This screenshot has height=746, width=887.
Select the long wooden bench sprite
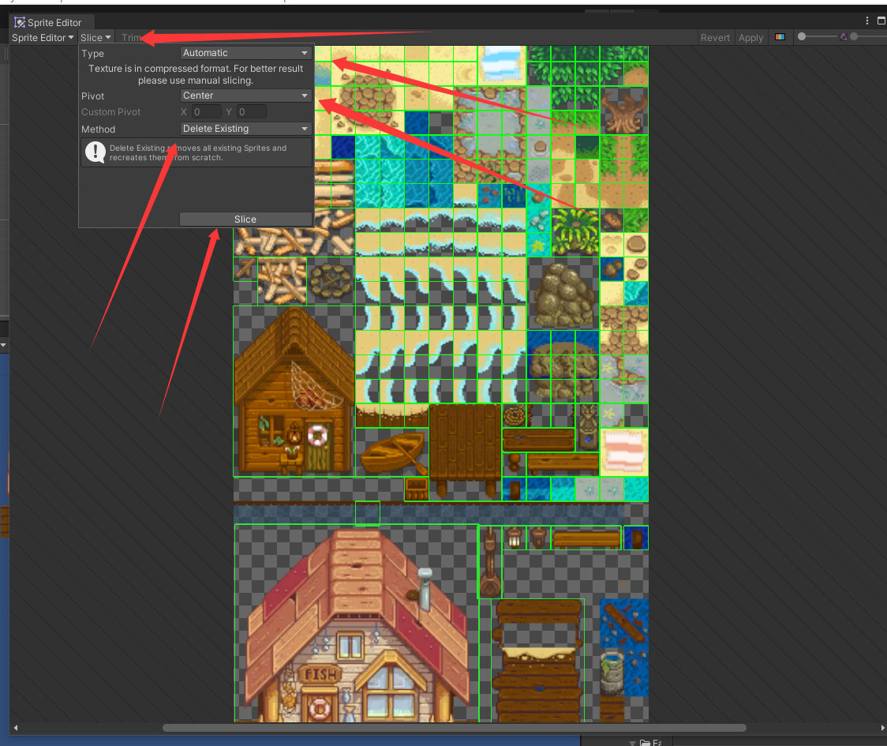pyautogui.click(x=586, y=538)
